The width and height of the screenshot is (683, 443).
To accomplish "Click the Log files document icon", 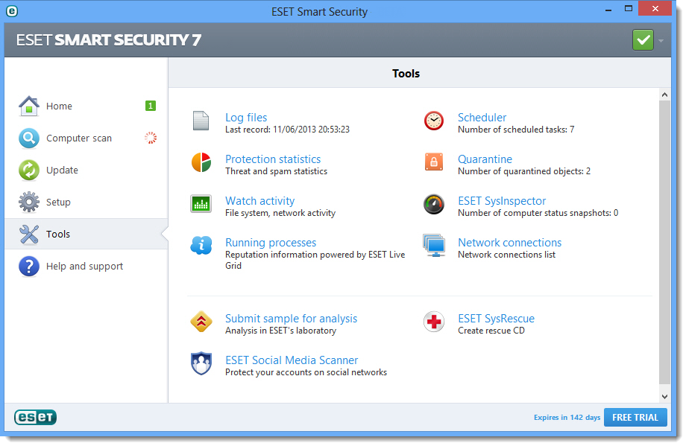I will coord(201,121).
